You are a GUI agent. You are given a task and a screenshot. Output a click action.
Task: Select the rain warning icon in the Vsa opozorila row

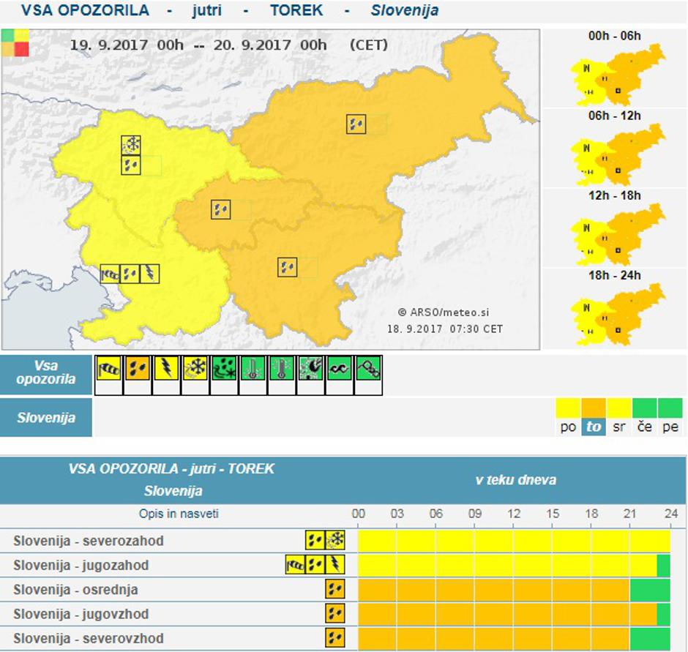[137, 369]
